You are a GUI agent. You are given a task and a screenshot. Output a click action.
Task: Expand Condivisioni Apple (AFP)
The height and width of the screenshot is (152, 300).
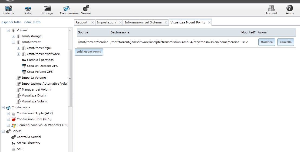(8, 113)
